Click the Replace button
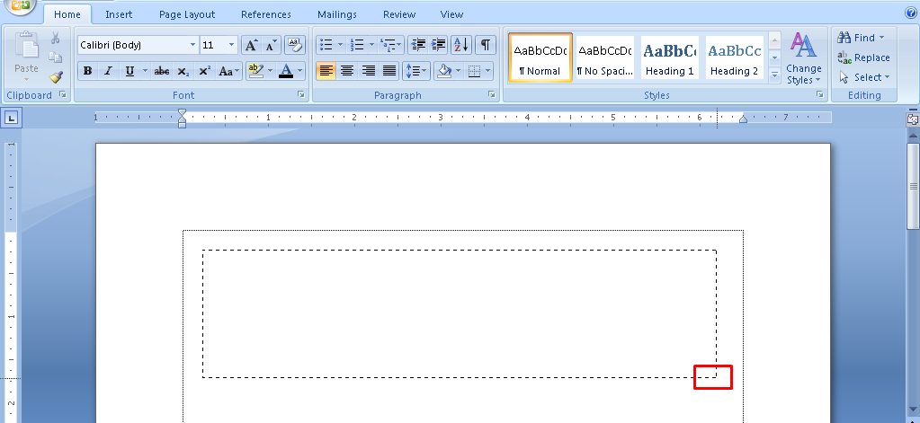 [x=863, y=57]
